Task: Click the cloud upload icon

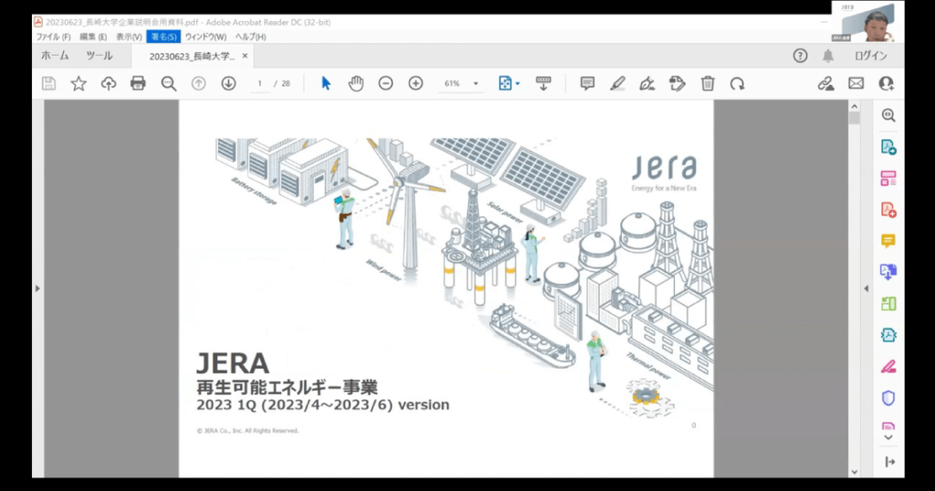Action: [109, 83]
